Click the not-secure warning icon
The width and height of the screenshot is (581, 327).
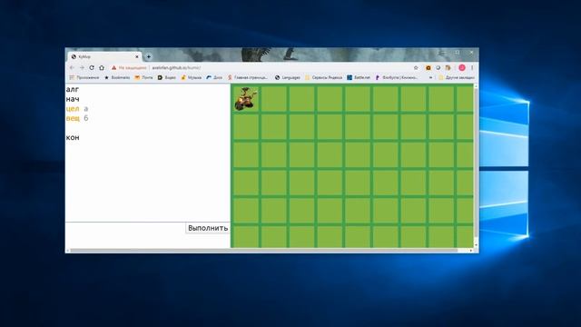pos(113,68)
